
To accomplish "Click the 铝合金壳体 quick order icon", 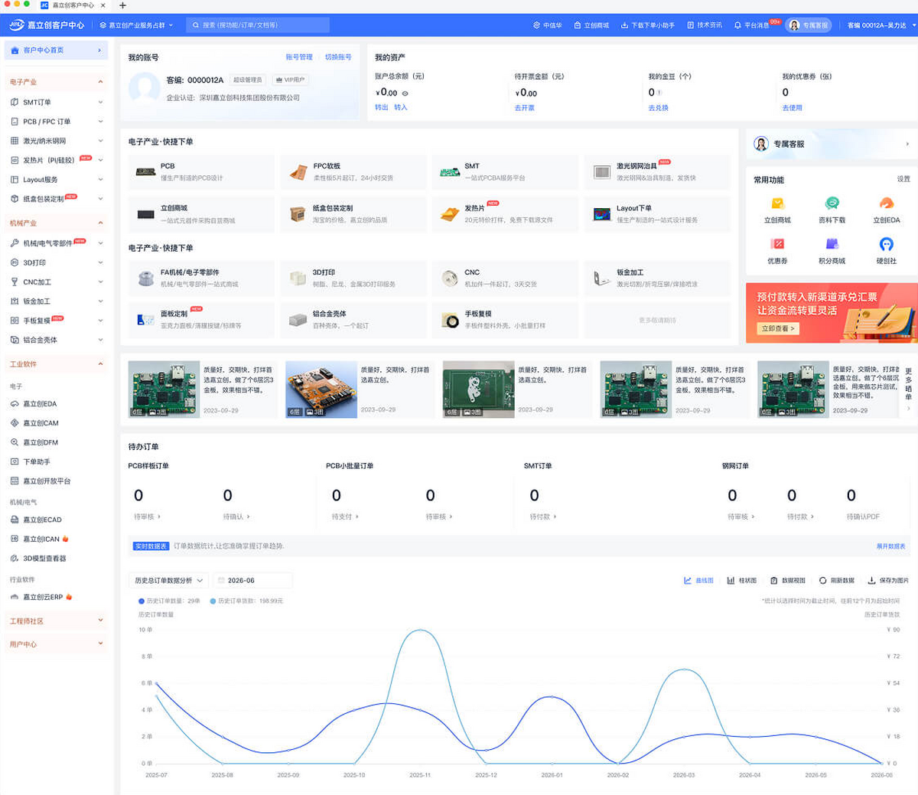I will click(x=298, y=320).
